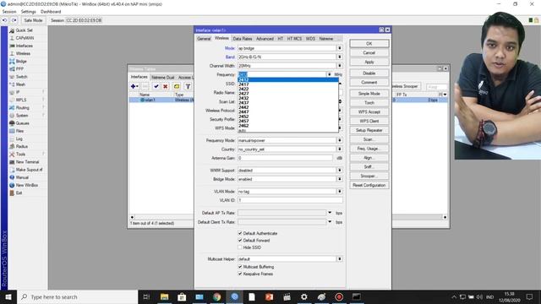Open New WinBox from the sidebar
The width and height of the screenshot is (541, 304).
click(26, 185)
